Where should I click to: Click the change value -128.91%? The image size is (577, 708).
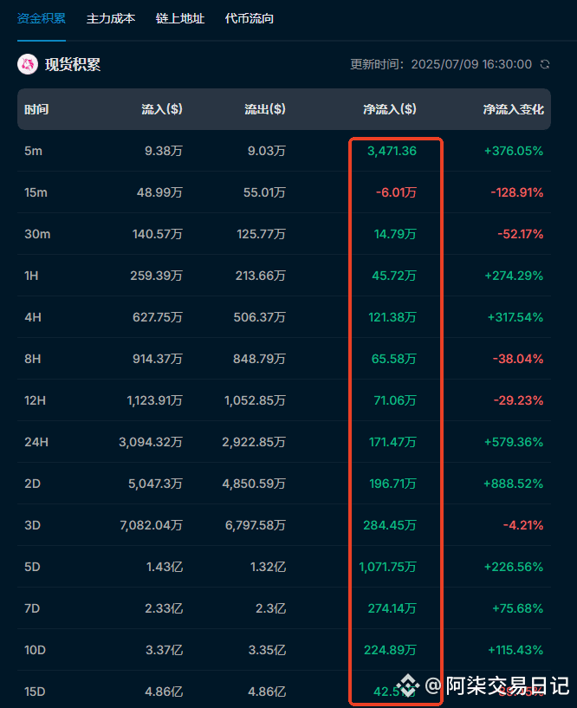coord(517,192)
